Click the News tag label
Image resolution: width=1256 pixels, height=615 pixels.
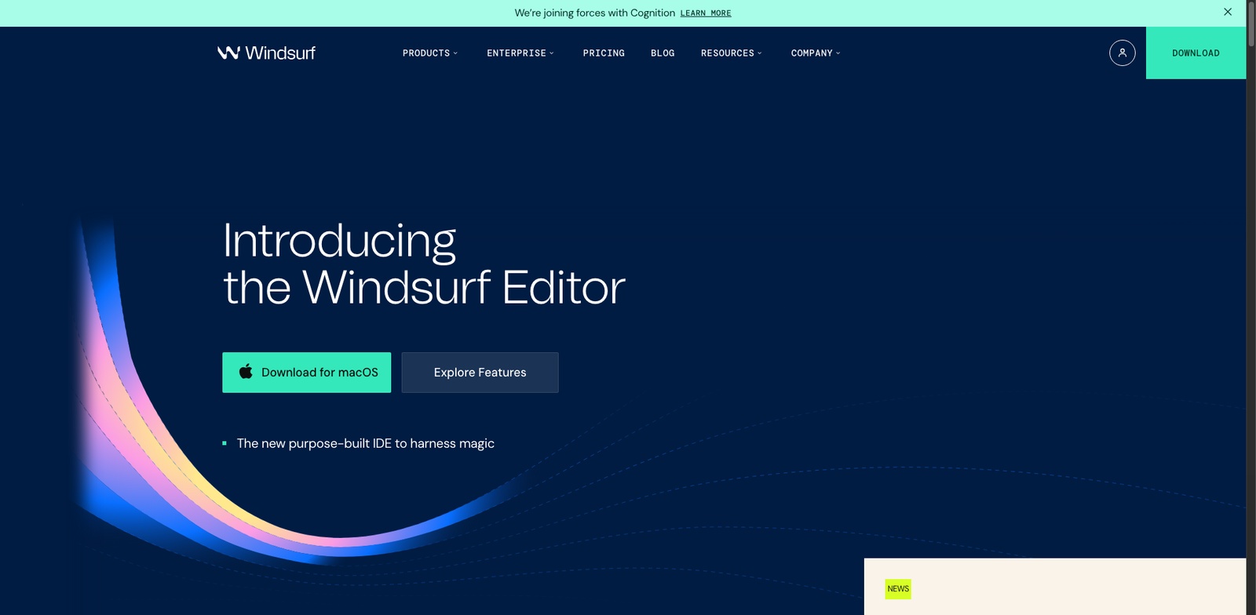pos(898,589)
